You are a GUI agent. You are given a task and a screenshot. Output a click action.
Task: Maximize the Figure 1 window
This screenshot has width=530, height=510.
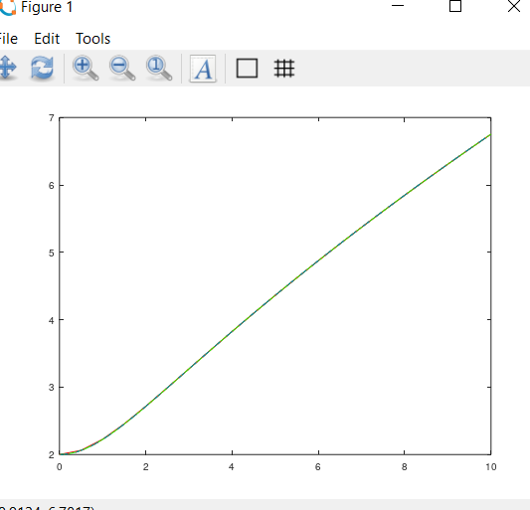(x=455, y=6)
